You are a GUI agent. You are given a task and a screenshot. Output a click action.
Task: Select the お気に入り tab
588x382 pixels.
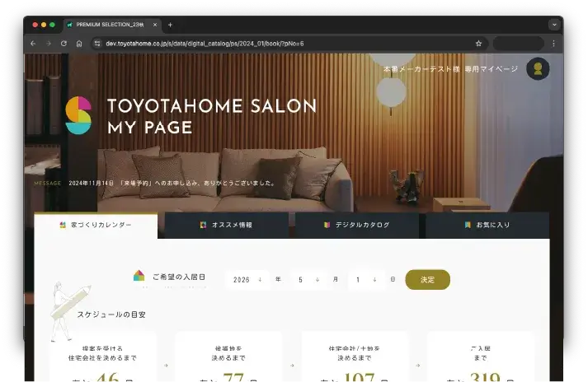(487, 225)
